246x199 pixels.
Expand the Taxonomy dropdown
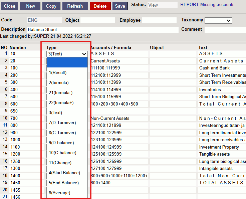tap(218, 21)
